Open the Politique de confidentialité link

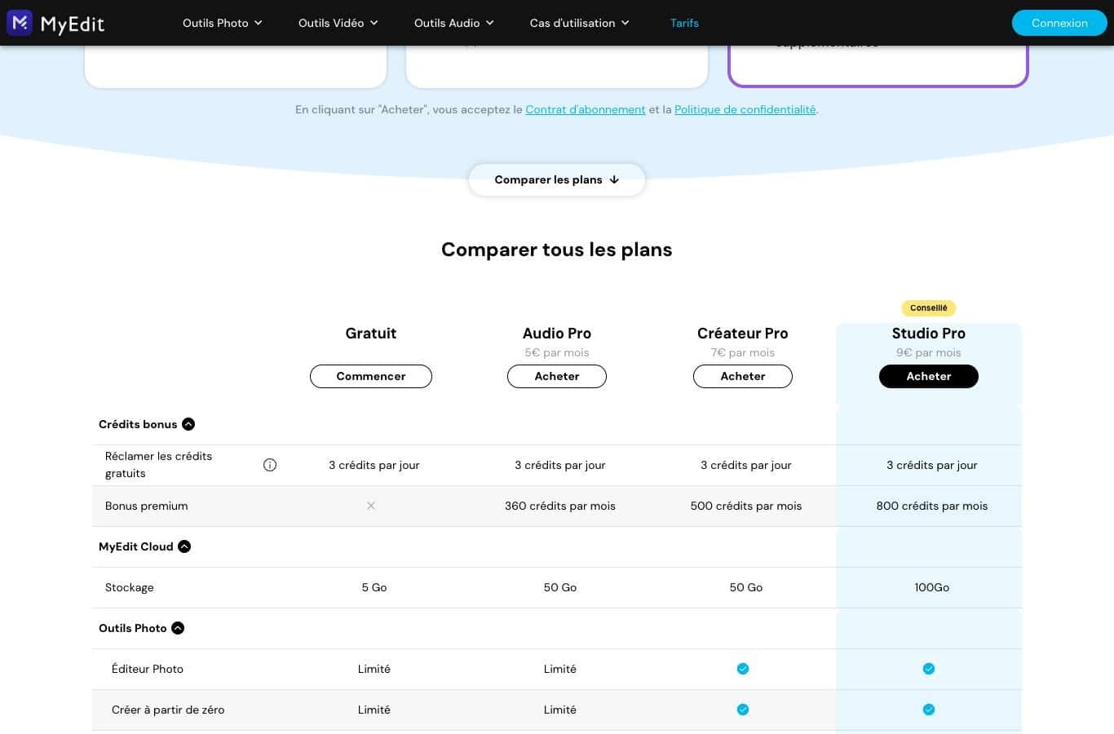point(745,109)
